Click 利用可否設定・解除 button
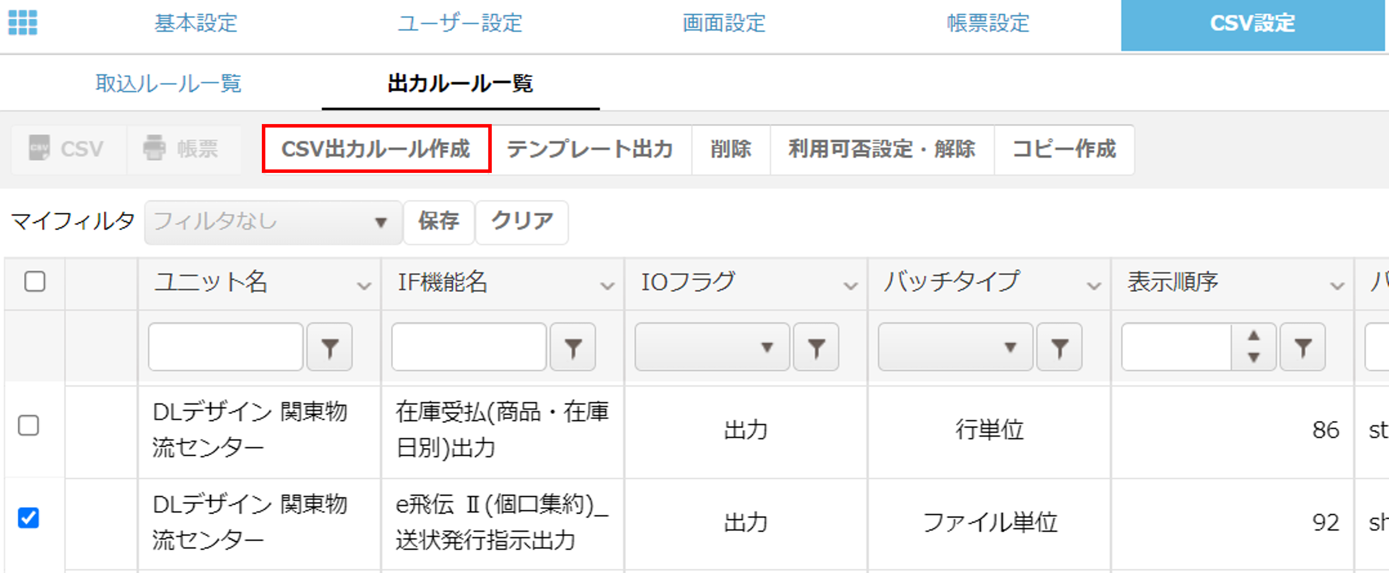1389x573 pixels. (882, 149)
